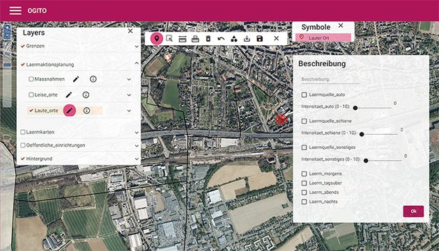This screenshot has width=439, height=251.
Task: Click the Intensitaet_schiene slider handle
Action: pyautogui.click(x=362, y=134)
